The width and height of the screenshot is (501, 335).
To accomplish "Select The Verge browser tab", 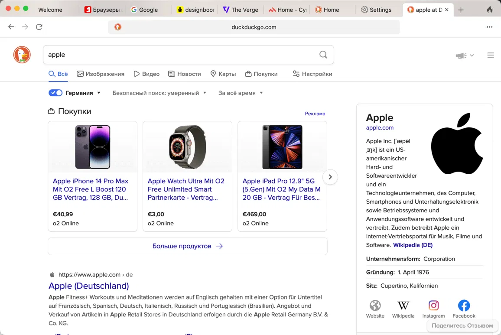I will (x=241, y=10).
